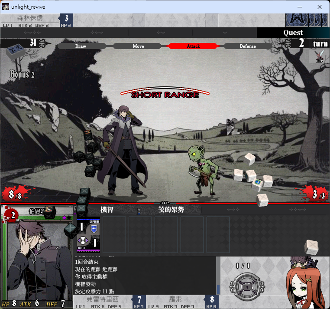Minimize the unlight_revive window
Viewport: 330px width, 309px height.
click(x=300, y=7)
